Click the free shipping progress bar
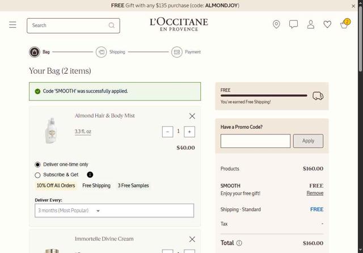This screenshot has height=253, width=363. (264, 95)
